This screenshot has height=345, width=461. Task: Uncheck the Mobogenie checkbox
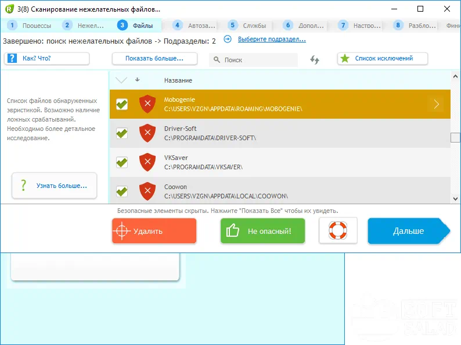122,104
